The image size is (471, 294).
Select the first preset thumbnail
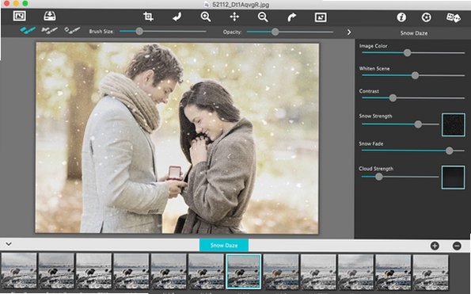click(19, 271)
